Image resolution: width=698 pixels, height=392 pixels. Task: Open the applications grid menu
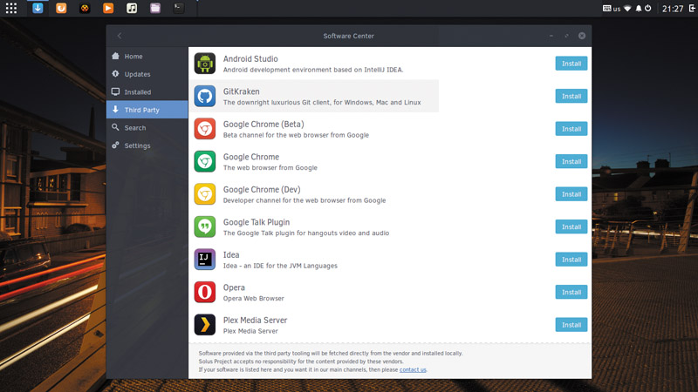click(11, 8)
